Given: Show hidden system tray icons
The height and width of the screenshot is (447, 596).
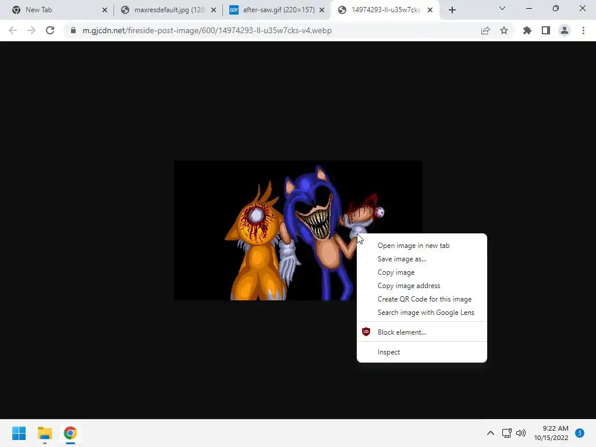Looking at the screenshot, I should coord(491,433).
